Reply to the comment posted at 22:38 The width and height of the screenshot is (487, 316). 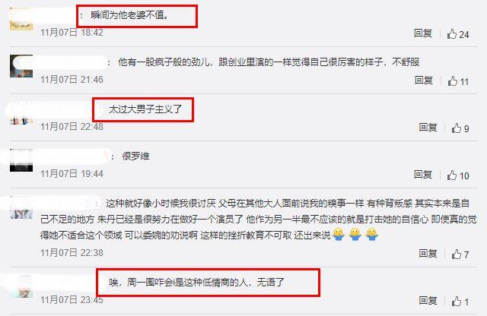pos(428,254)
